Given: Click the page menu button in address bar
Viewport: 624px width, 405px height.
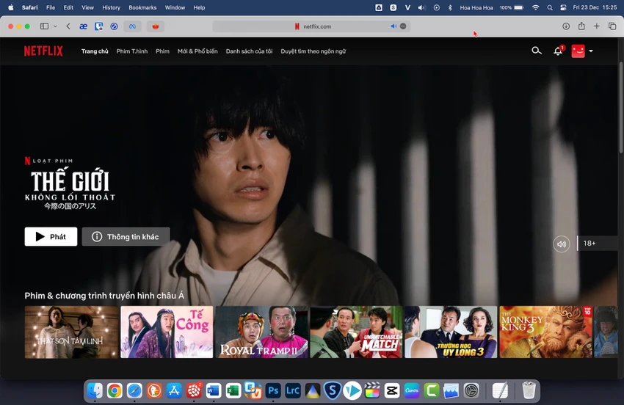Looking at the screenshot, I should pyautogui.click(x=403, y=26).
